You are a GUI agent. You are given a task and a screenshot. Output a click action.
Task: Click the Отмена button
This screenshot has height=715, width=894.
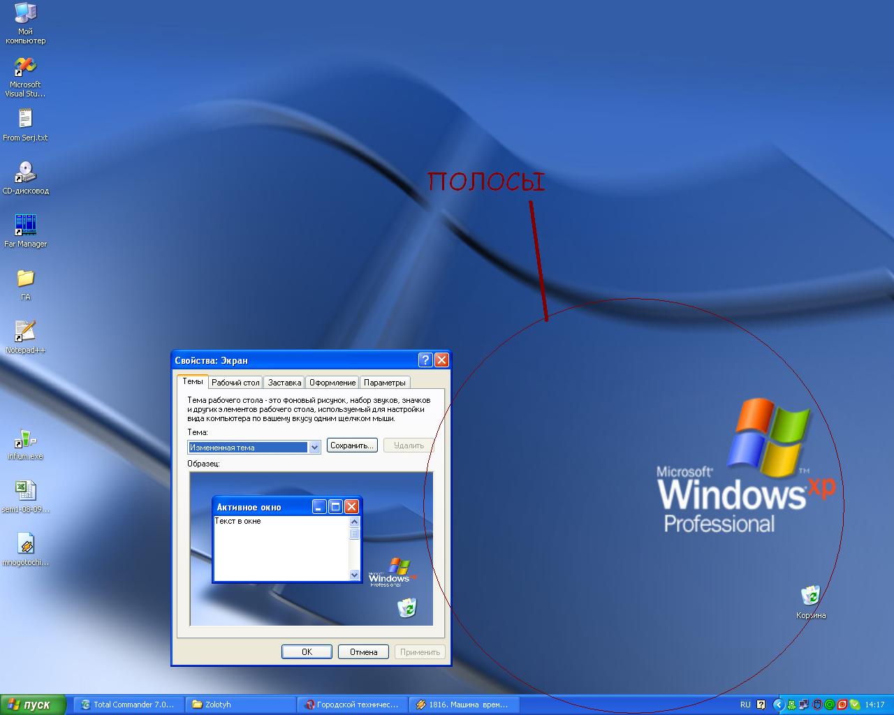pos(363,651)
